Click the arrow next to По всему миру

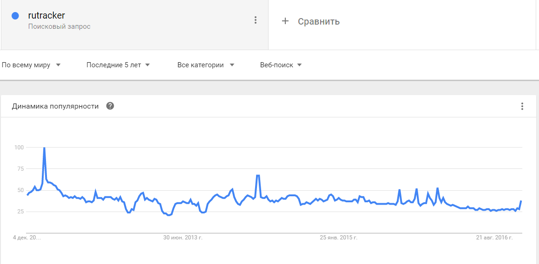point(58,65)
